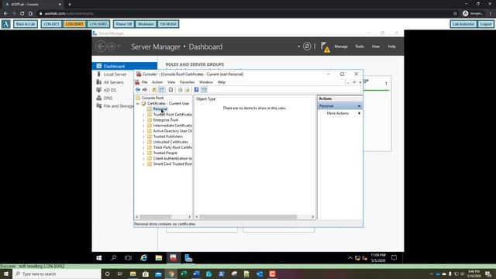Click the Up One Level toolbar icon in the console
496x279 pixels.
(x=154, y=90)
